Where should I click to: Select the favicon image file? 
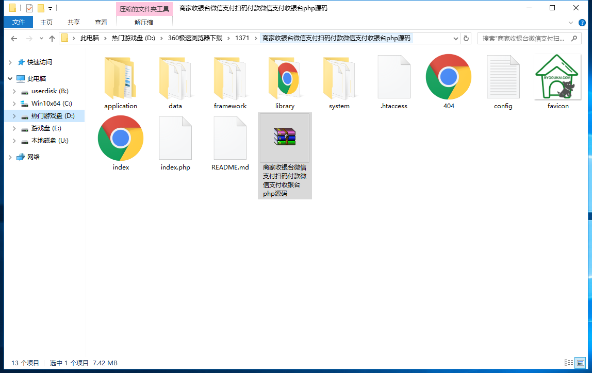pyautogui.click(x=557, y=77)
